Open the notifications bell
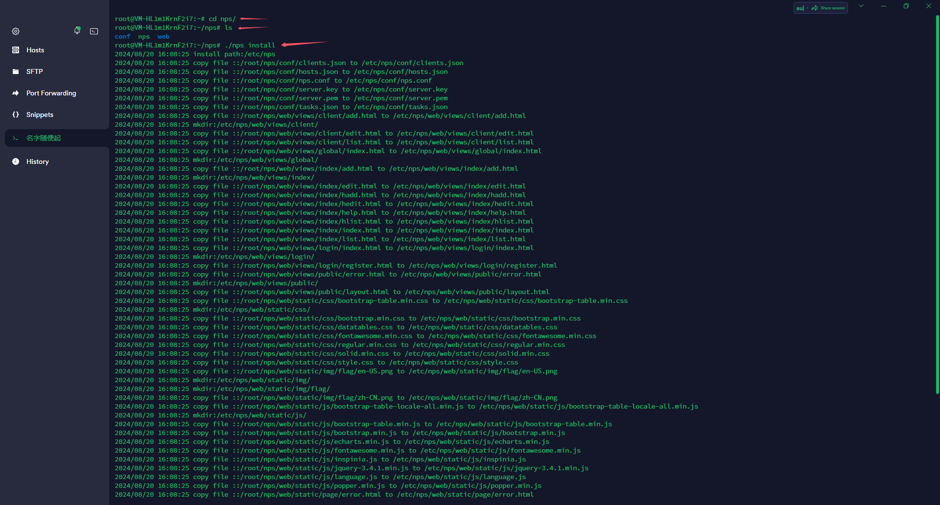The height and width of the screenshot is (505, 940). [77, 31]
